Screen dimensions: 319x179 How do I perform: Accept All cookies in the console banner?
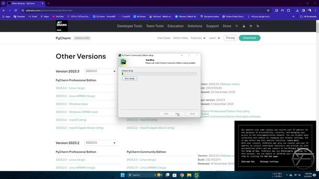click(248, 162)
